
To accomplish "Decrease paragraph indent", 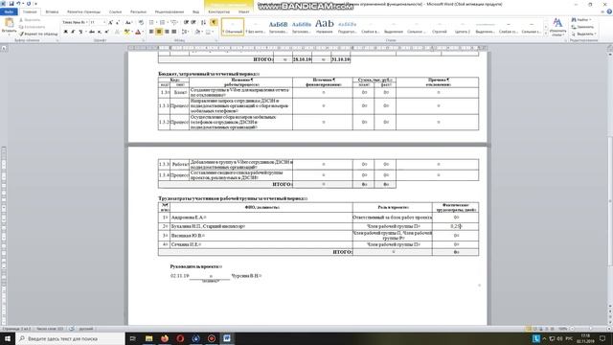I will 186,23.
